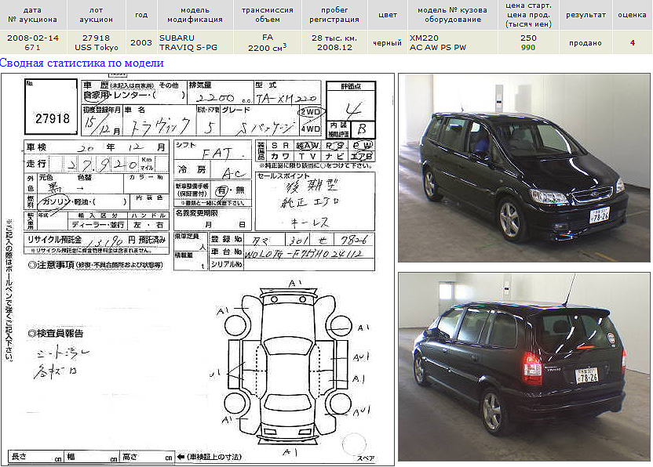The width and height of the screenshot is (653, 467).
Task: Select the engine volume '2200 см3'
Action: pyautogui.click(x=268, y=48)
